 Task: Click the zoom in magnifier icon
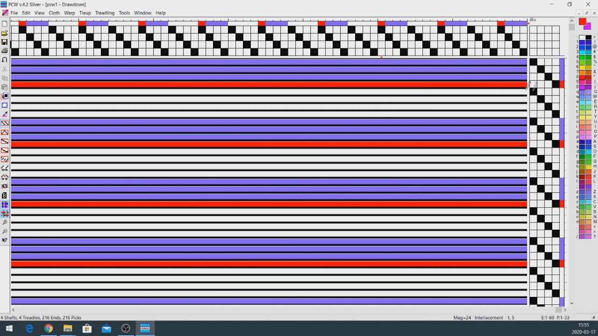(5, 223)
